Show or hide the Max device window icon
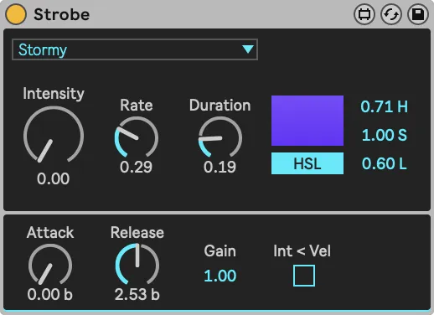This screenshot has height=315, width=434. click(x=364, y=14)
